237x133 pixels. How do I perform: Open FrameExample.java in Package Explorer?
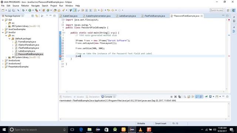27,42
